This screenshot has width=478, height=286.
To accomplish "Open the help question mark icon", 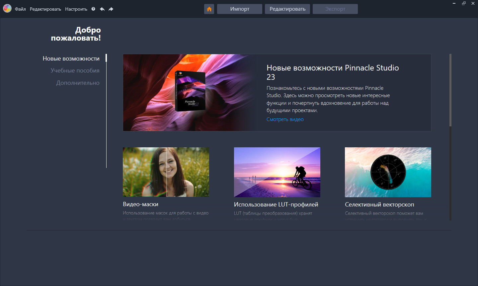I will click(93, 9).
